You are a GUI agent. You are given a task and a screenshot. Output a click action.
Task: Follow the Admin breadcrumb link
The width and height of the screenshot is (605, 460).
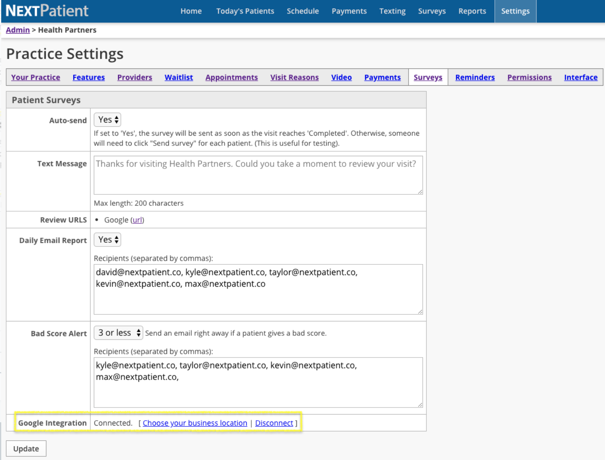(x=18, y=30)
